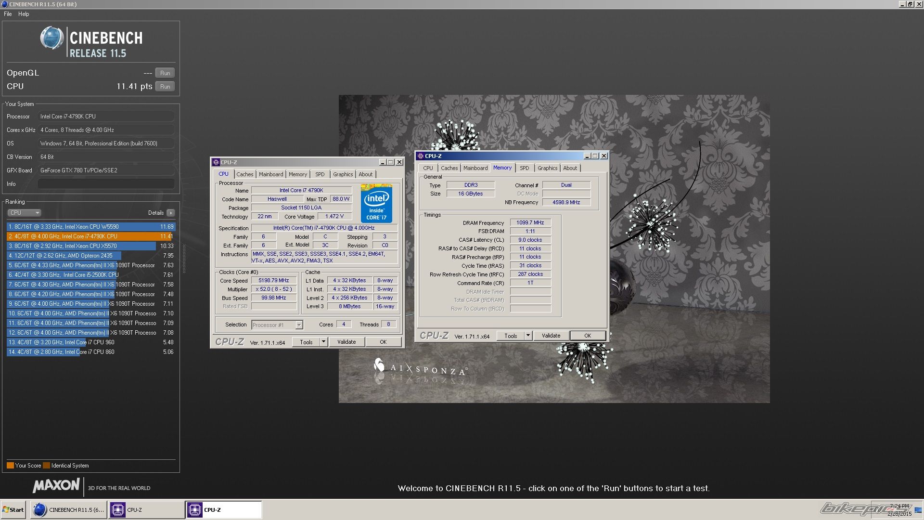Click the CPU-Z title bar icon in CPU window
924x520 pixels.
[x=216, y=162]
